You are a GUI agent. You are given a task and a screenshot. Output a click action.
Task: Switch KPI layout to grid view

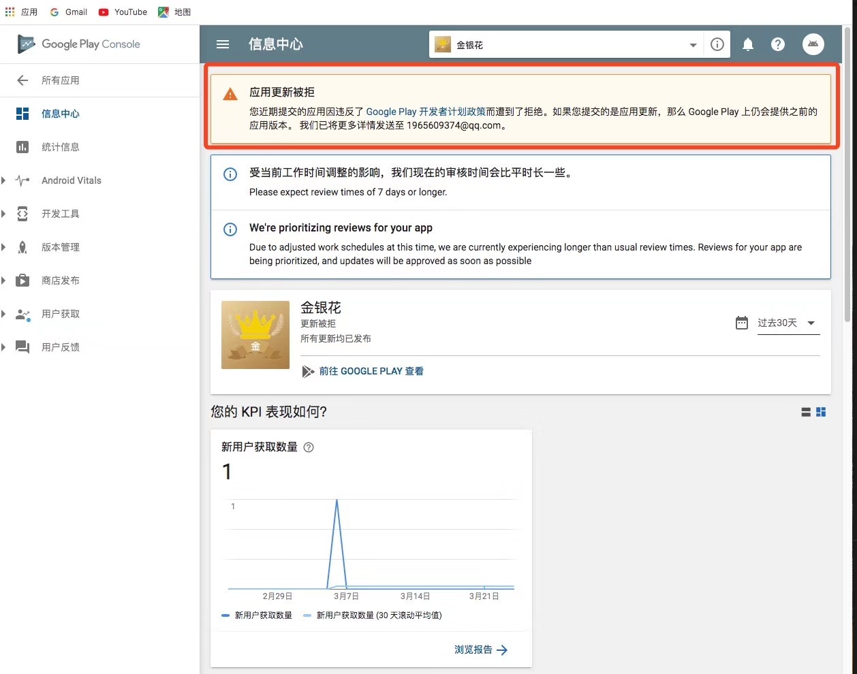821,412
